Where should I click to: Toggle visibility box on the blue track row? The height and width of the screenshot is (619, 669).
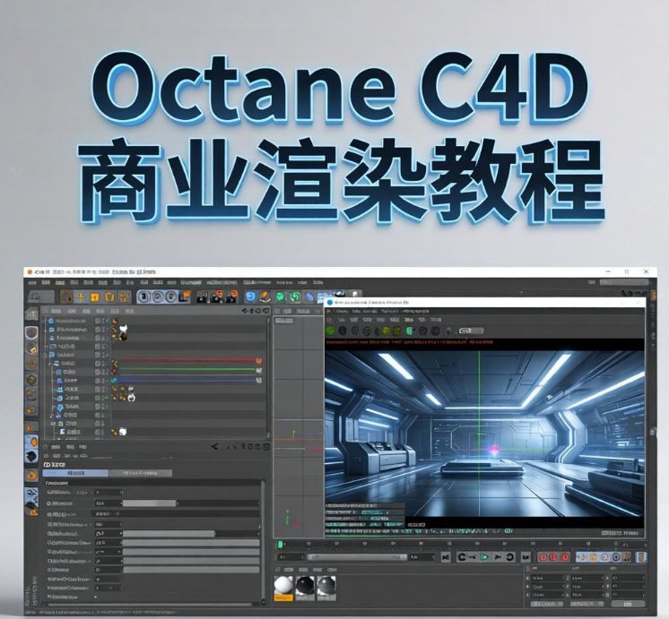[99, 380]
